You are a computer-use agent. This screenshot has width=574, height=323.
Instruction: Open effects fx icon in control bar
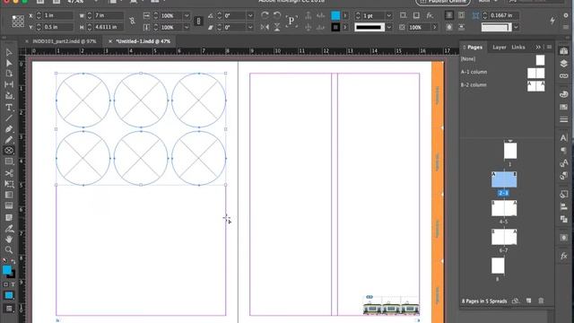tap(430, 15)
